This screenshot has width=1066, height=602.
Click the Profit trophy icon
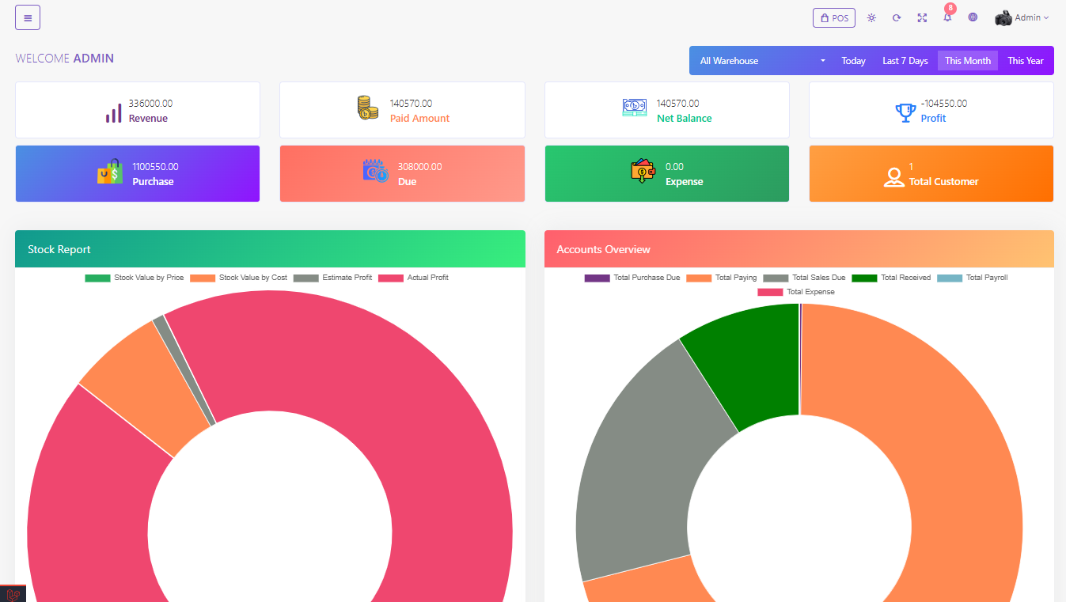point(905,113)
